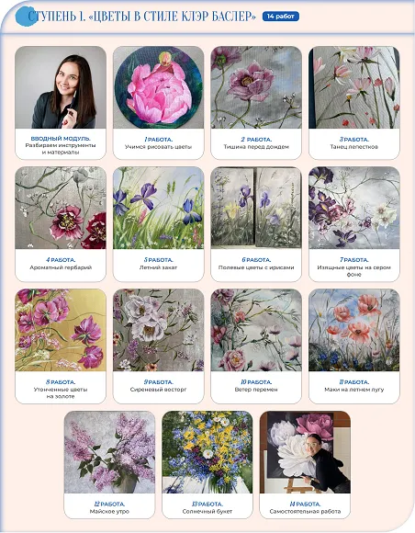Click the 'Ароматный гербарий' painting thumbnail
415x533 pixels.
[x=61, y=208]
